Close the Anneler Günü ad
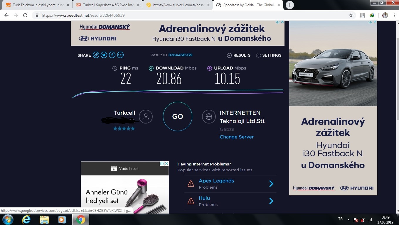The height and width of the screenshot is (225, 399). (166, 164)
